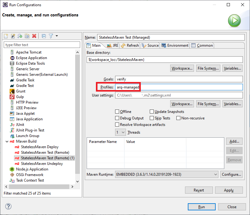Check Resolve Workspace artifacts
Viewport: 250px width, 215px height.
117,125
